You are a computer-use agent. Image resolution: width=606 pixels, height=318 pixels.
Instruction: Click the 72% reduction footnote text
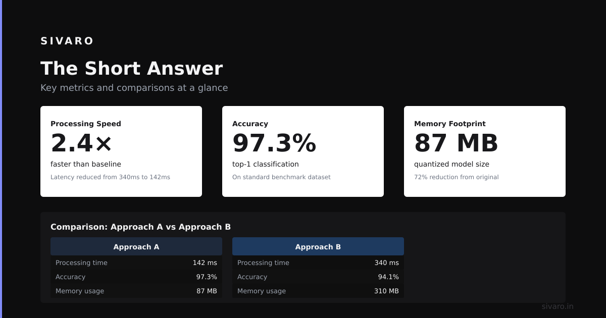click(x=456, y=177)
